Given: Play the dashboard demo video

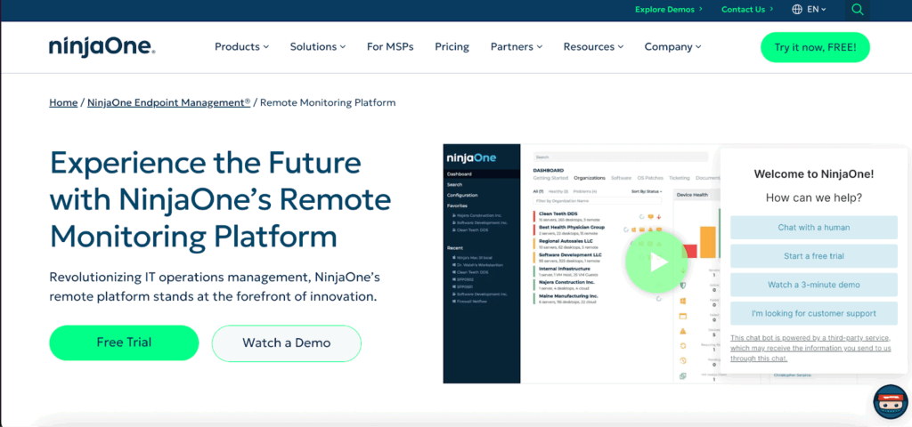Looking at the screenshot, I should coord(657,262).
